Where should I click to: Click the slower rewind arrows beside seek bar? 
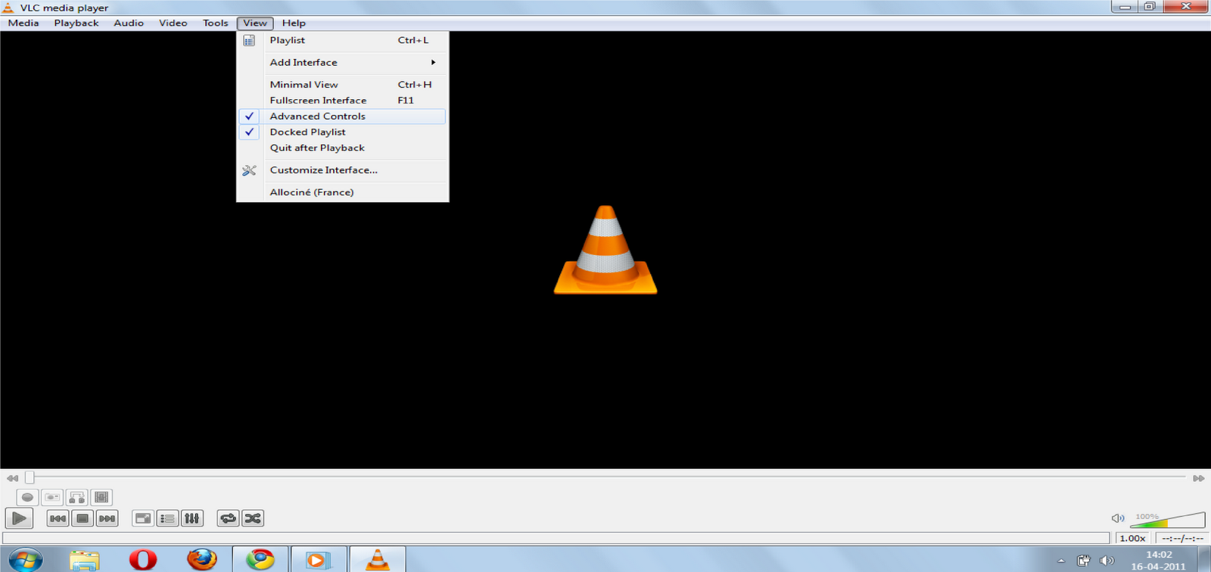pyautogui.click(x=12, y=478)
